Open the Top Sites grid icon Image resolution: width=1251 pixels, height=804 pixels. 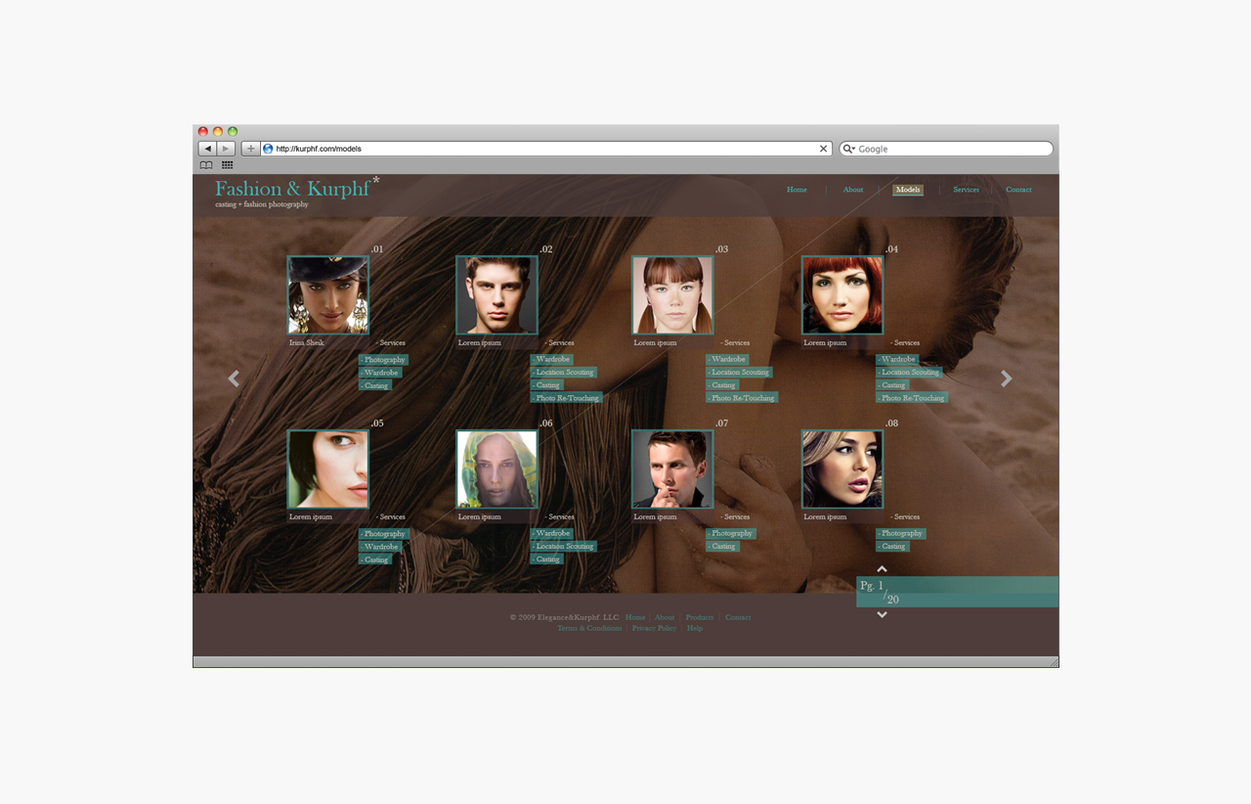coord(228,165)
